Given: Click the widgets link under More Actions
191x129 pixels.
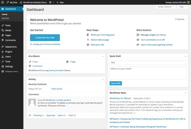Looking at the screenshot, I should [153, 35].
